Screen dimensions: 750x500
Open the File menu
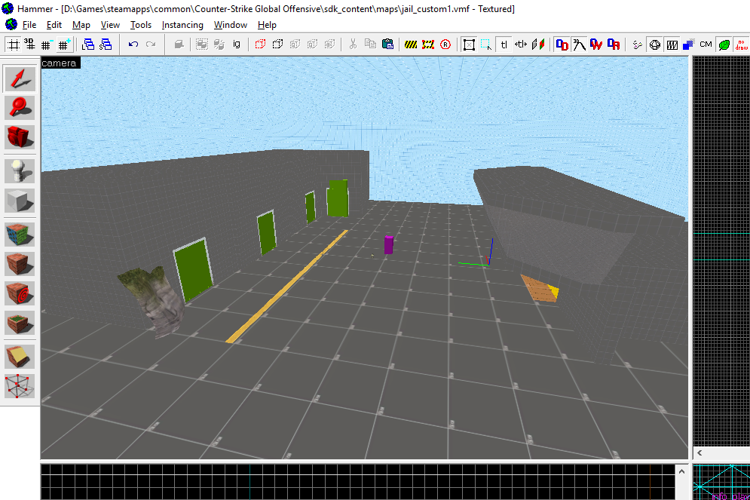pos(29,25)
